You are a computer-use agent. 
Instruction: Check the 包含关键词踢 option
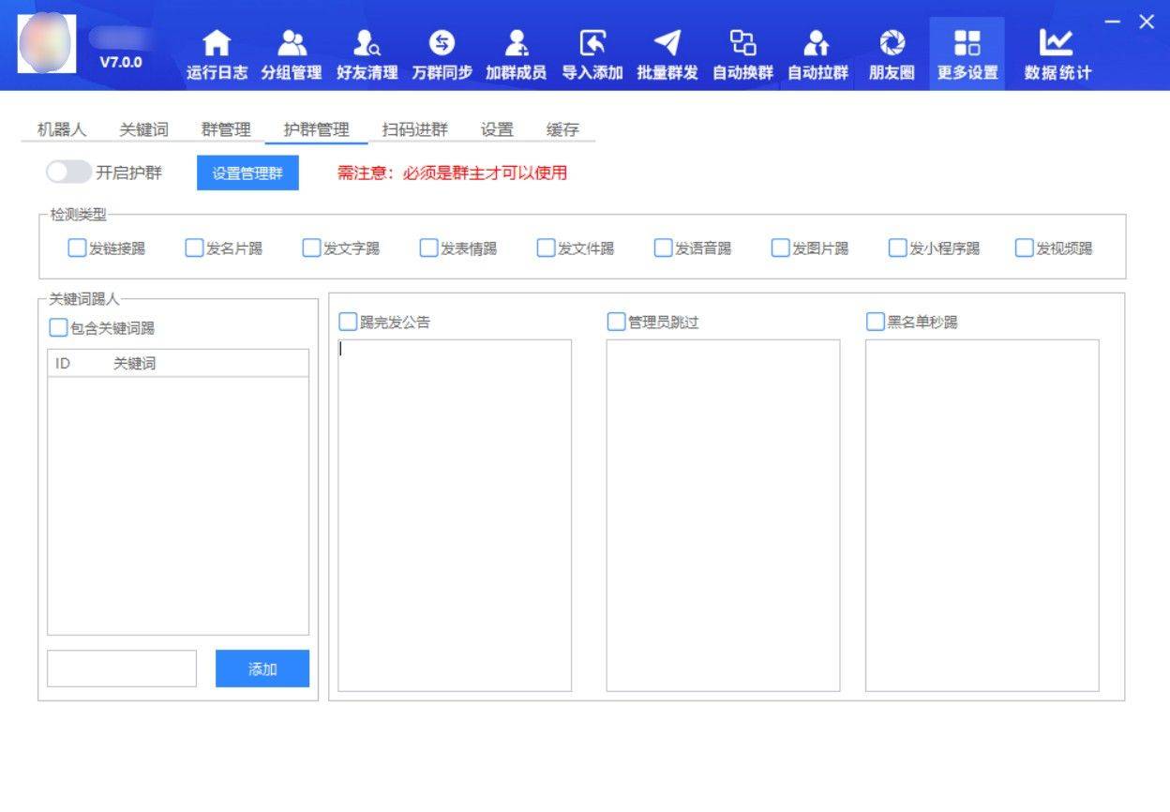point(58,328)
